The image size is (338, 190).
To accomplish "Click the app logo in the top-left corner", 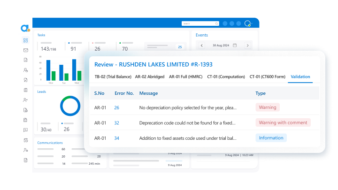I will click(x=25, y=28).
